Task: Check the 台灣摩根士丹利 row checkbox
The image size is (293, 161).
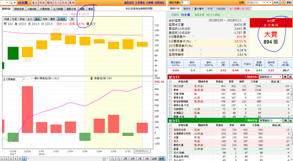Action: tap(170, 133)
